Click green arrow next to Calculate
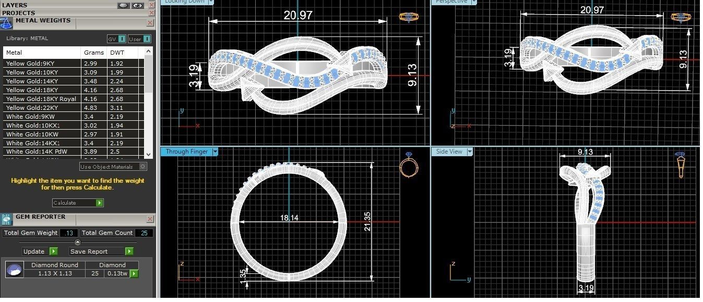The height and width of the screenshot is (302, 703). pyautogui.click(x=99, y=203)
